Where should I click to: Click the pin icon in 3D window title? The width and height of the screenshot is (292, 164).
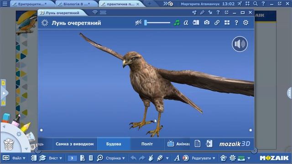[x=210, y=12]
